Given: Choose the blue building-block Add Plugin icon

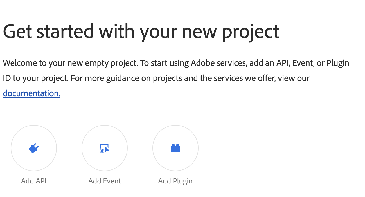Looking at the screenshot, I should pyautogui.click(x=175, y=148).
